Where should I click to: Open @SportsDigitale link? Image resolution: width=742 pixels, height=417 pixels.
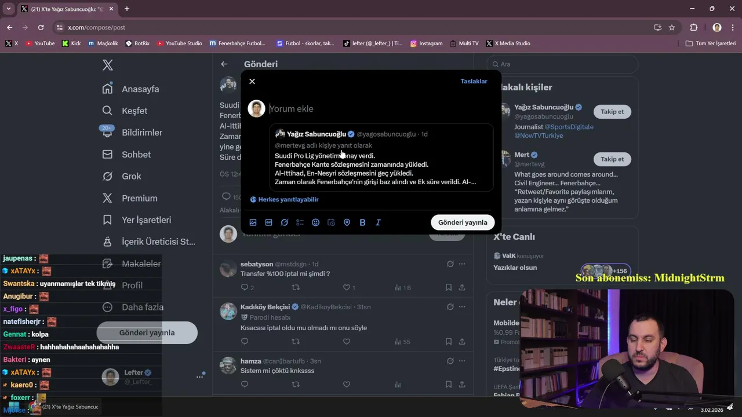(569, 127)
